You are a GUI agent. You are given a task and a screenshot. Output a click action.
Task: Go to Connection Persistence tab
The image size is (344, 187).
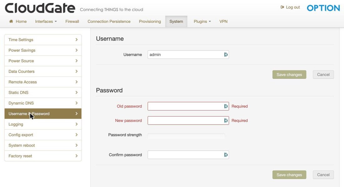(x=109, y=22)
